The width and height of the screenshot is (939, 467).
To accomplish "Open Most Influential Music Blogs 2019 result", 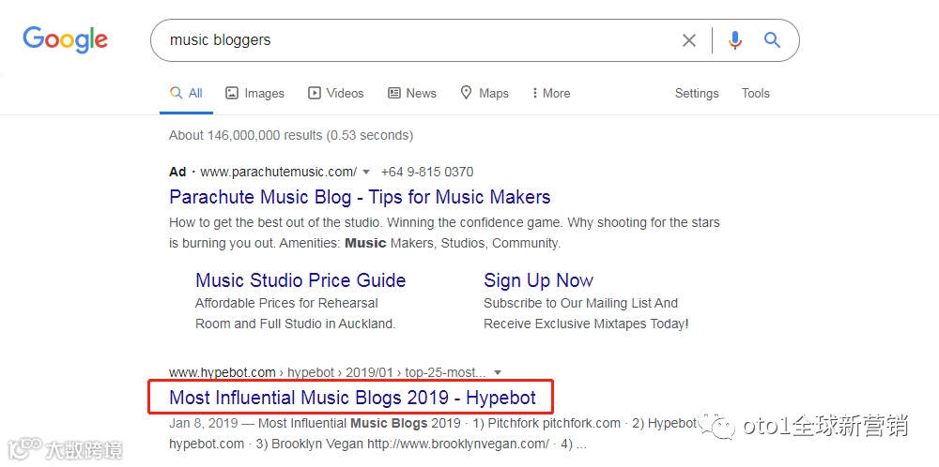I will click(x=352, y=397).
